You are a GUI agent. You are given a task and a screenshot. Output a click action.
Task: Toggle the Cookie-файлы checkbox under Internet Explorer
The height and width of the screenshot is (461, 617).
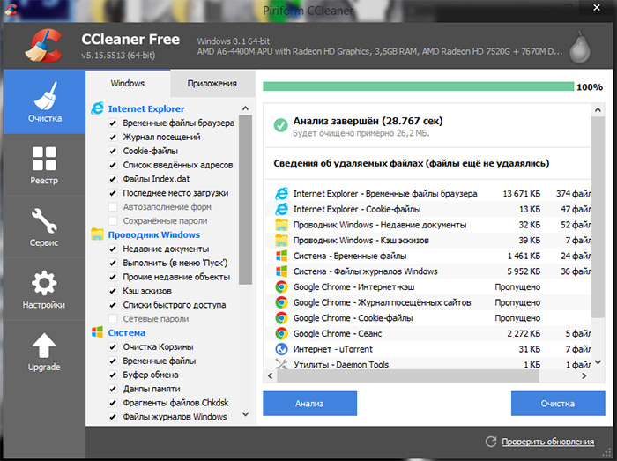point(113,151)
